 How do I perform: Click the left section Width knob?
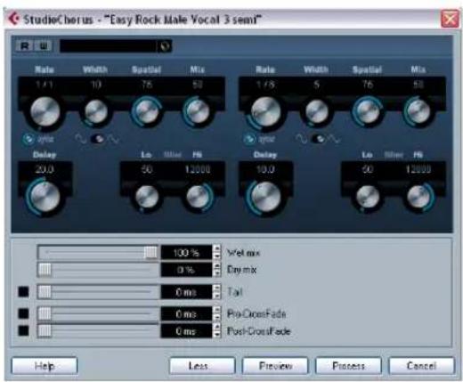tap(96, 110)
